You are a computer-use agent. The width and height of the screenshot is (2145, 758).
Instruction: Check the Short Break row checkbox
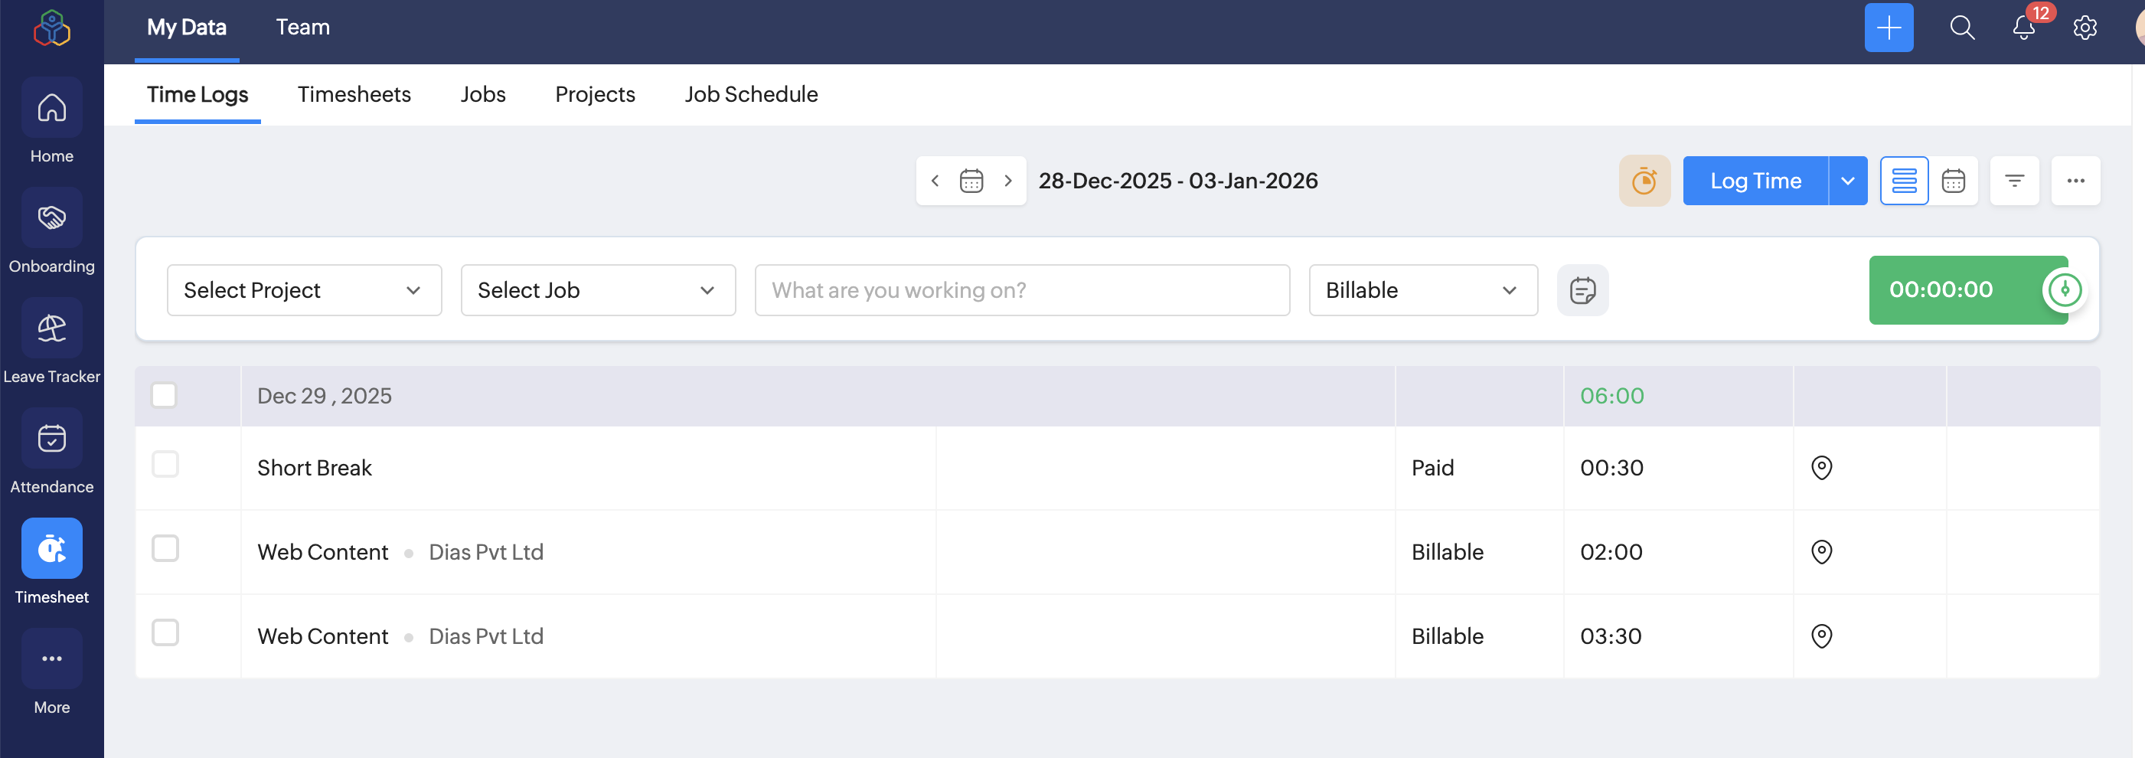(x=165, y=465)
